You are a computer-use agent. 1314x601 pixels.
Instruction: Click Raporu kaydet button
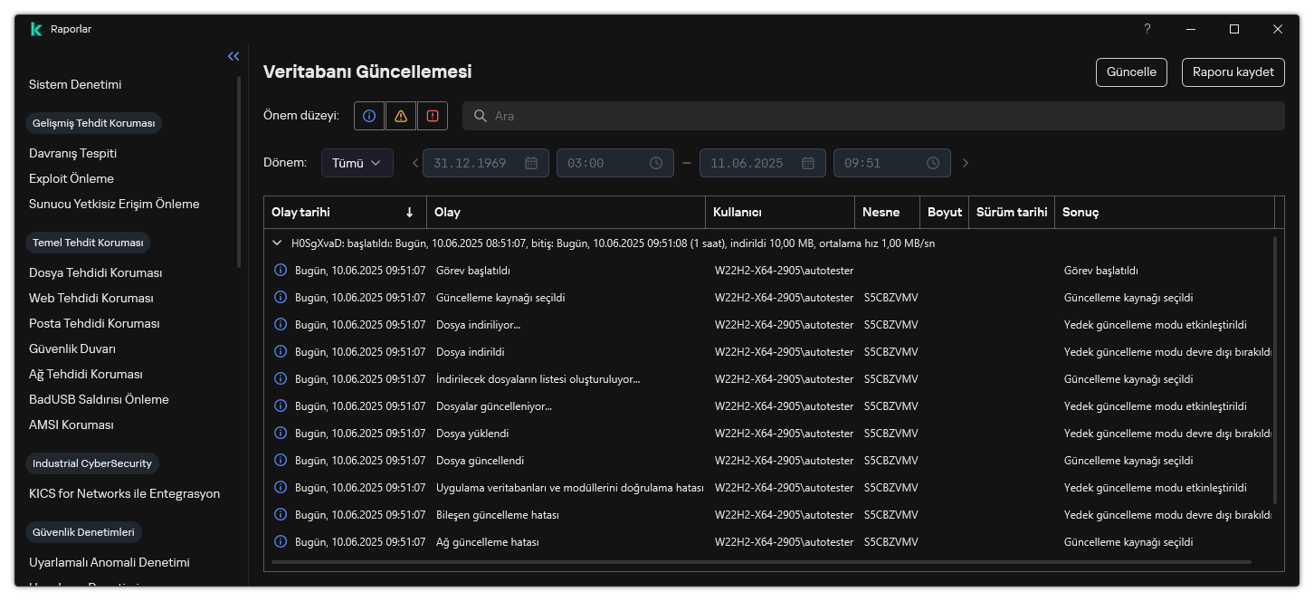click(x=1233, y=72)
